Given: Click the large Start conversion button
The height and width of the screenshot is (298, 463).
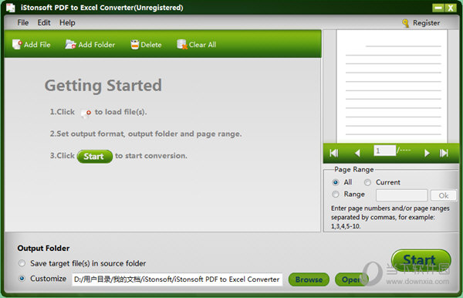Looking at the screenshot, I should point(421,260).
